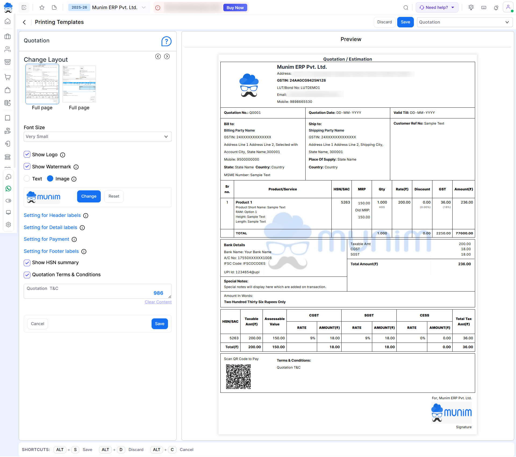Uncheck the Show Logo checkbox
Screen dimensions: 516x457
[27, 154]
